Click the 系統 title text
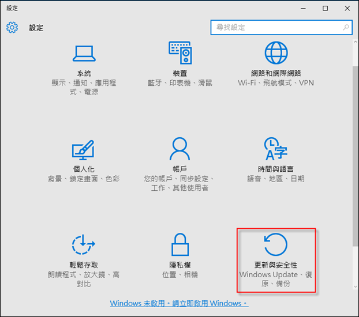This screenshot has height=317, width=359. pyautogui.click(x=84, y=74)
